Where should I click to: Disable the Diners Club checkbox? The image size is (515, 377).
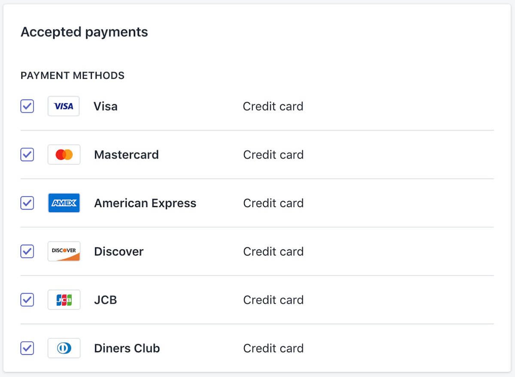[27, 348]
